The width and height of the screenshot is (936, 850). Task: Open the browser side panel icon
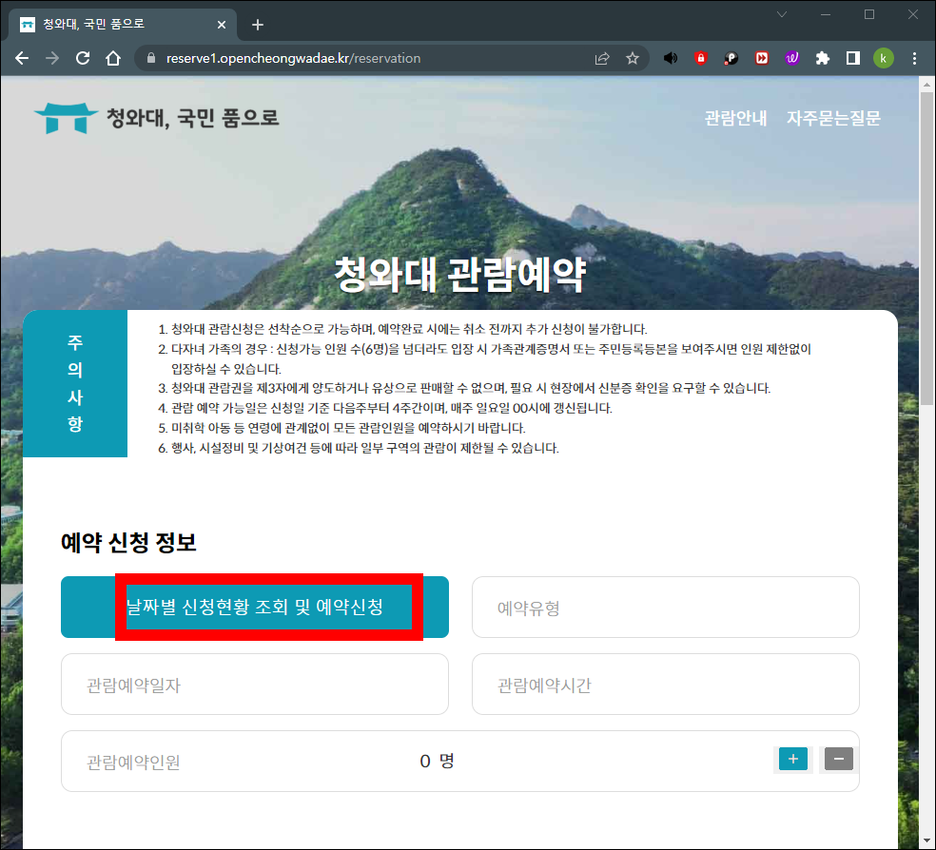(x=853, y=58)
